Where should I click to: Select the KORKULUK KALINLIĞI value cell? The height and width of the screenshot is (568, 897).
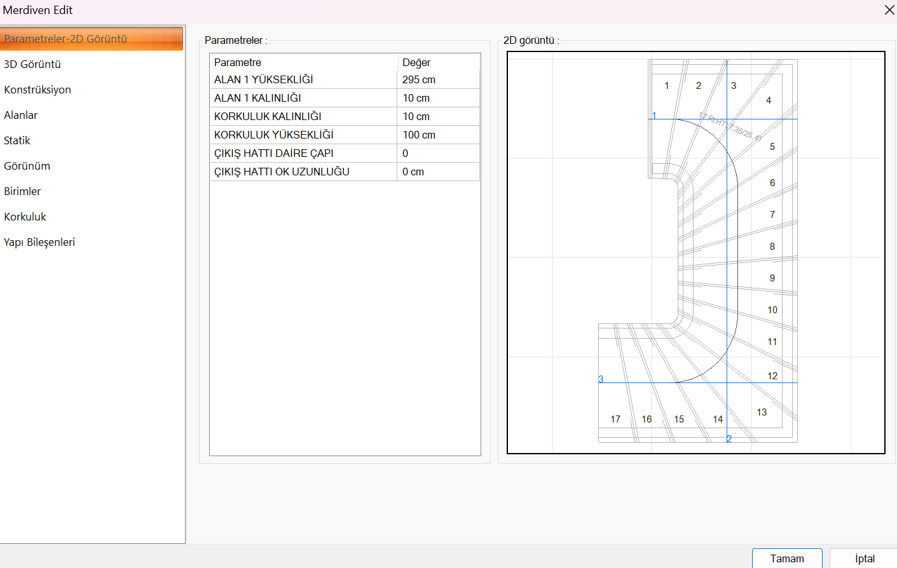coord(439,116)
